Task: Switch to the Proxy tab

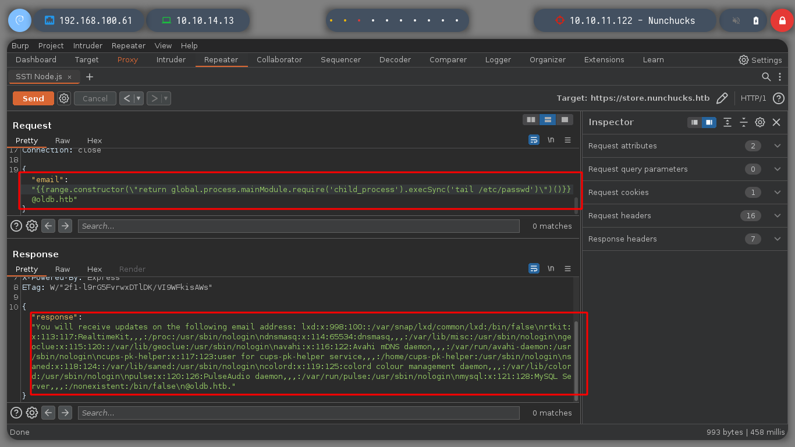Action: coord(127,59)
